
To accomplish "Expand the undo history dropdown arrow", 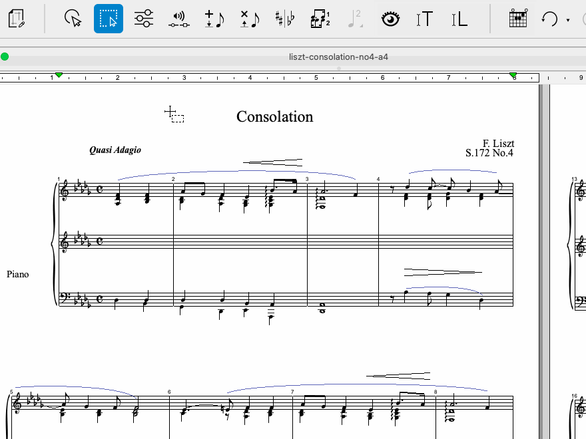I will point(568,20).
